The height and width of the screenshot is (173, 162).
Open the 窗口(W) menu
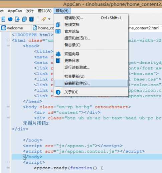click(x=45, y=11)
